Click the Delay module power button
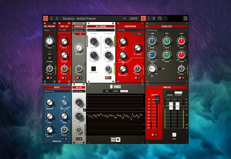The image size is (231, 159). coord(77,139)
